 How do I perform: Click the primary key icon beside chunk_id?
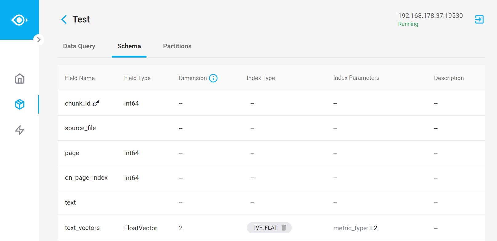tap(96, 103)
